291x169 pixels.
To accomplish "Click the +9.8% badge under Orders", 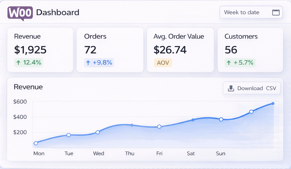I will (x=99, y=62).
